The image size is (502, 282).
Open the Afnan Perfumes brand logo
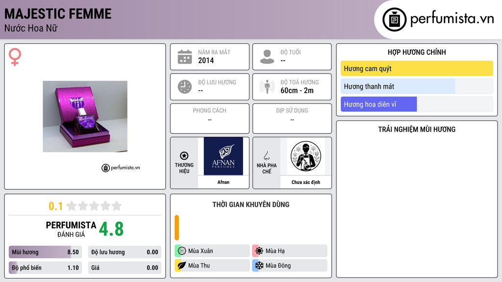224,156
